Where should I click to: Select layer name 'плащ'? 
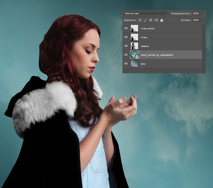(144, 37)
